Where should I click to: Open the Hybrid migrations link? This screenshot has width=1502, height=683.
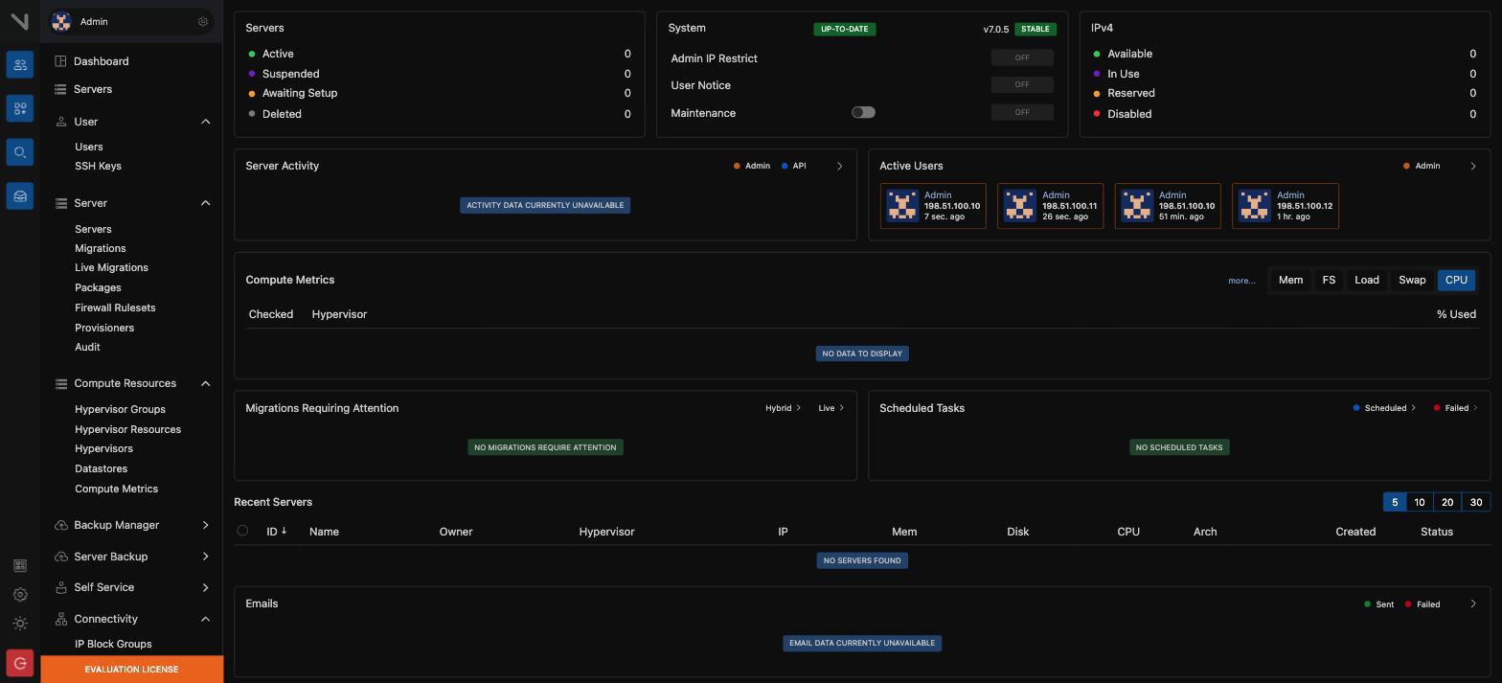pos(783,408)
